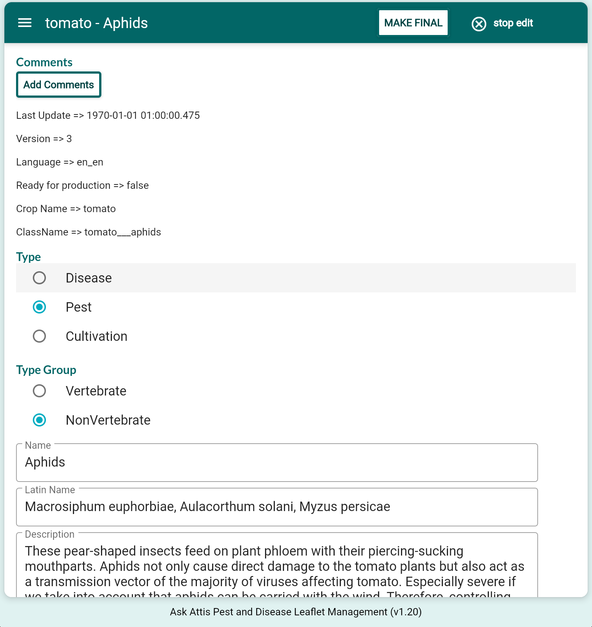592x627 pixels.
Task: Select the Disease type radio button
Action: [39, 278]
